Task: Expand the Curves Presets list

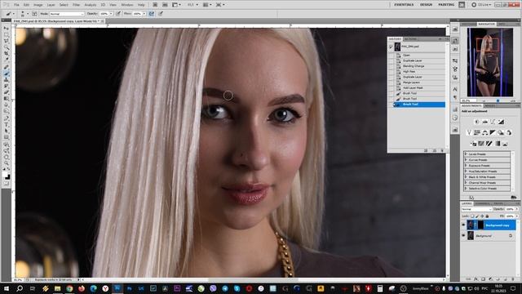Action: [466, 160]
